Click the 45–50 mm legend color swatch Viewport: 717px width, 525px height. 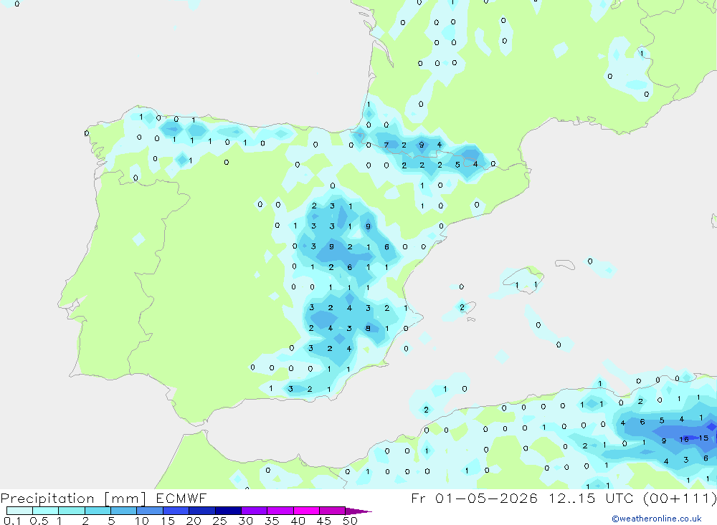tap(332, 511)
